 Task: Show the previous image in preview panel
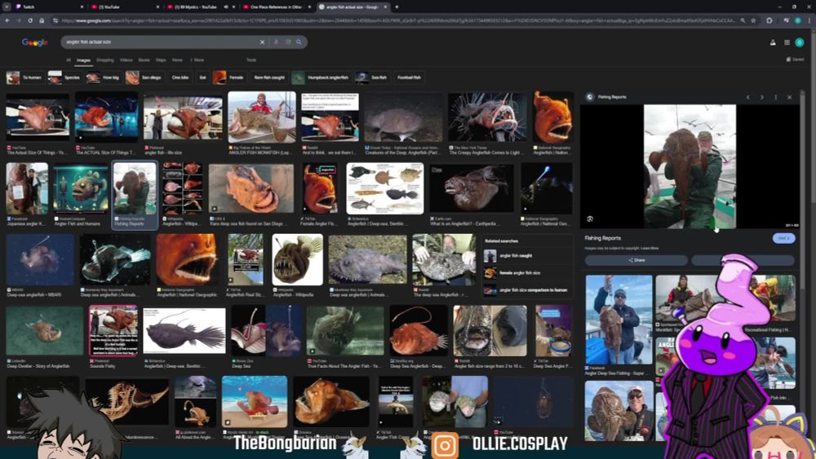point(747,97)
